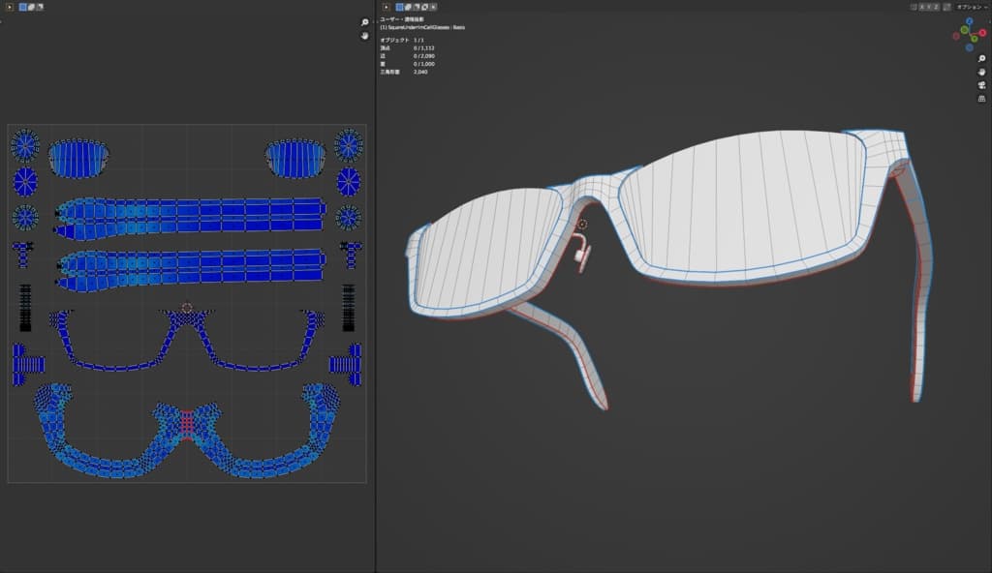The height and width of the screenshot is (573, 992).
Task: Click the 3D viewport pan hand icon
Action: pos(981,72)
